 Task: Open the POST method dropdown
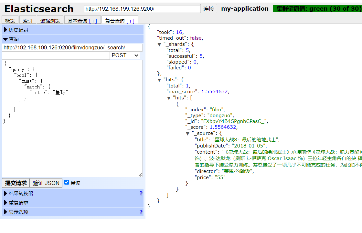125,55
